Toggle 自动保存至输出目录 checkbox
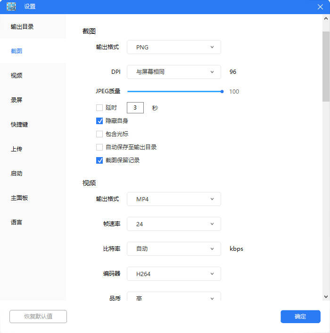The image size is (330, 333). tap(99, 147)
